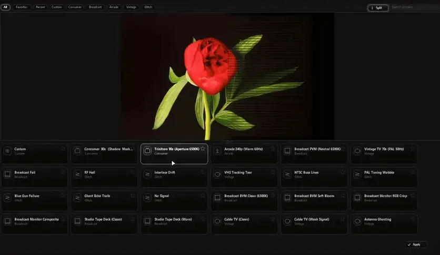Star the RF Hell preset
The width and height of the screenshot is (440, 255).
pyautogui.click(x=133, y=172)
